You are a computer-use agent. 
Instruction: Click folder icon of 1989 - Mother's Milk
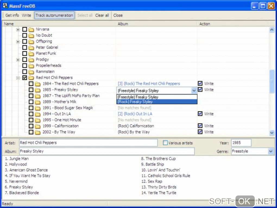tap(37, 102)
